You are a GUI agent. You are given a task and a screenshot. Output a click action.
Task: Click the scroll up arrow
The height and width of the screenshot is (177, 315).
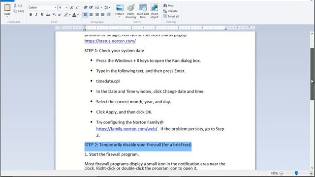point(312,34)
